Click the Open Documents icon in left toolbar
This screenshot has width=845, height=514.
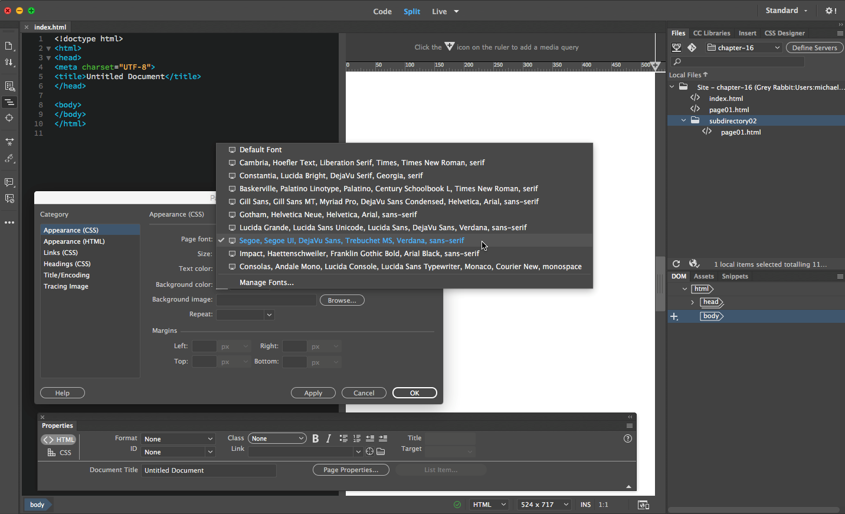coord(9,46)
